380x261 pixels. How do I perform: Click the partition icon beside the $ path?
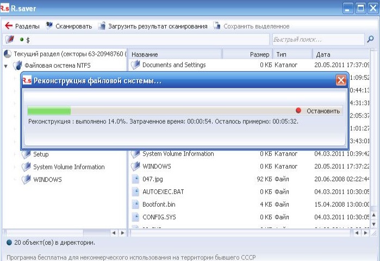[x=10, y=39]
